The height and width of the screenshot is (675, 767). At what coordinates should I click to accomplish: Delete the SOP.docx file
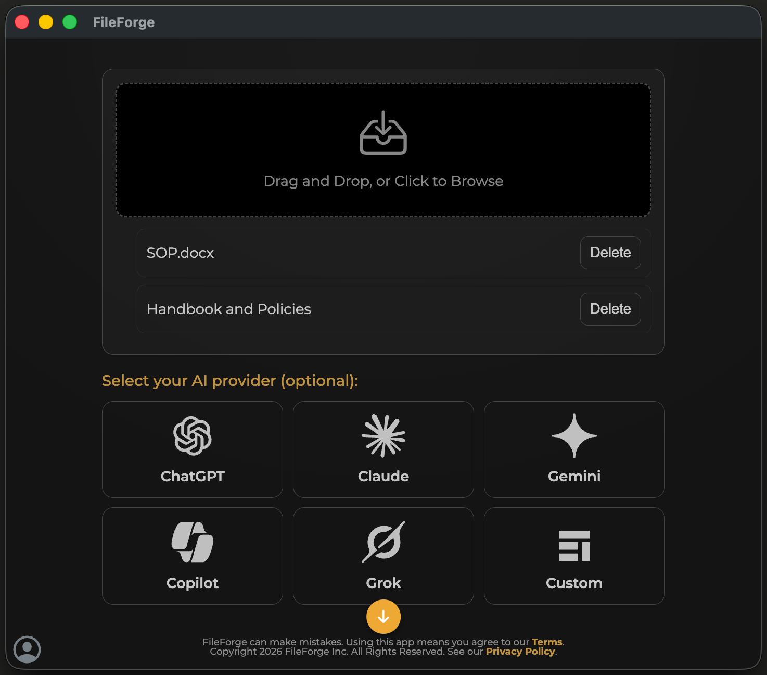(x=610, y=253)
